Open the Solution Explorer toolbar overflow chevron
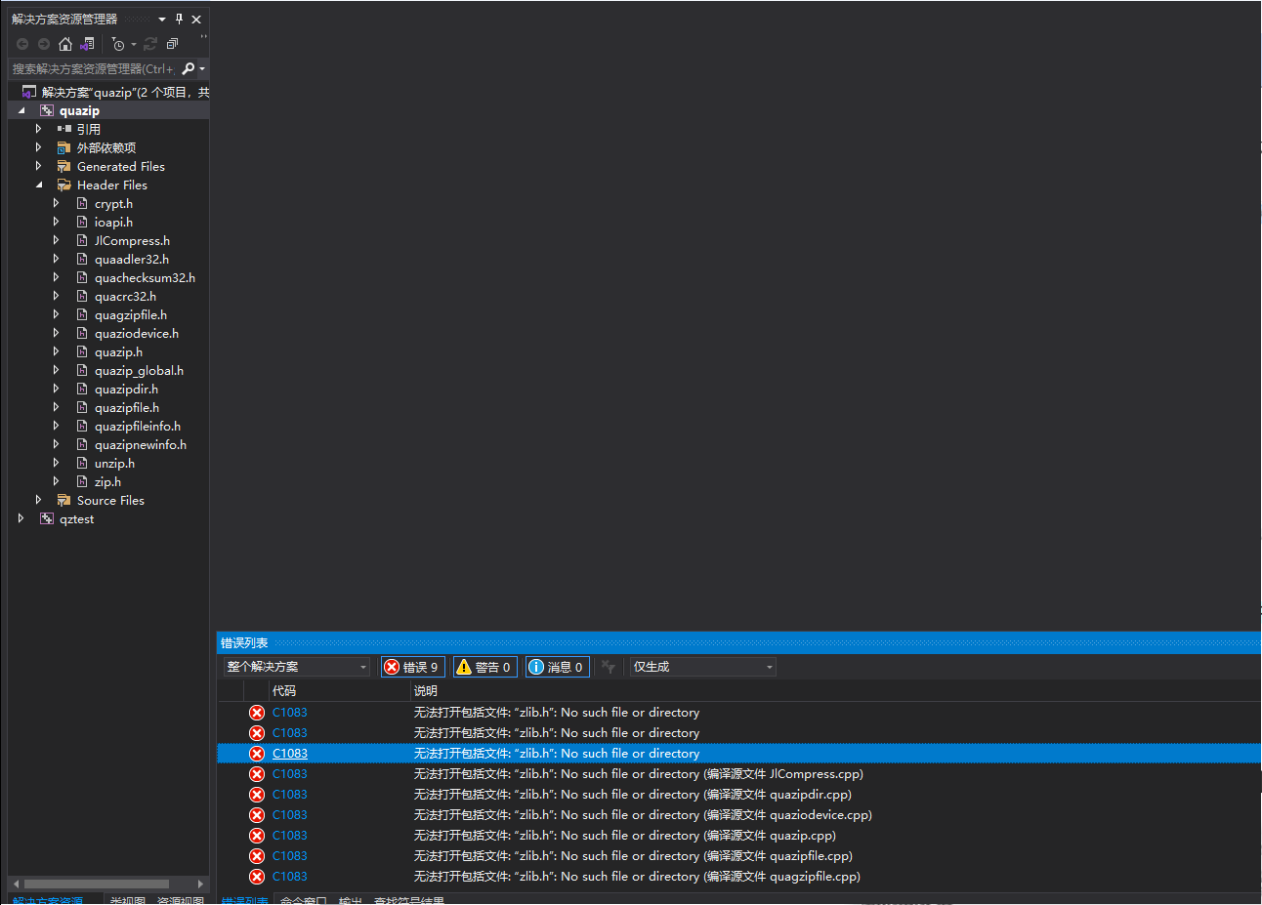The width and height of the screenshot is (1262, 905). [x=203, y=39]
